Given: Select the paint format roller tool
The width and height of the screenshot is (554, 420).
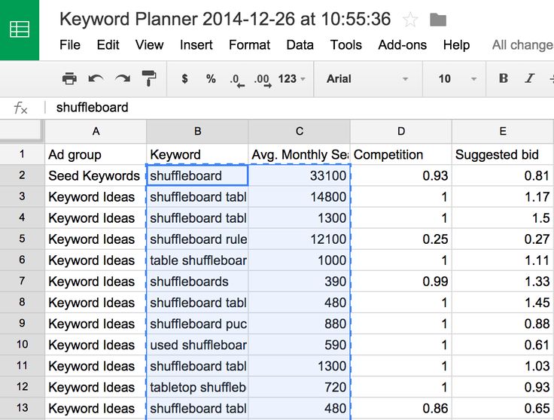Looking at the screenshot, I should (149, 78).
